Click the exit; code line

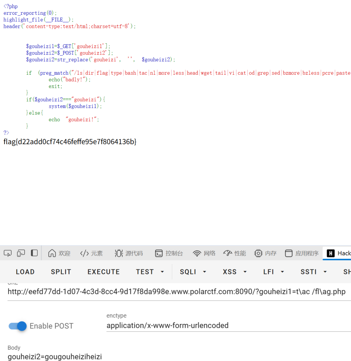[x=55, y=86]
